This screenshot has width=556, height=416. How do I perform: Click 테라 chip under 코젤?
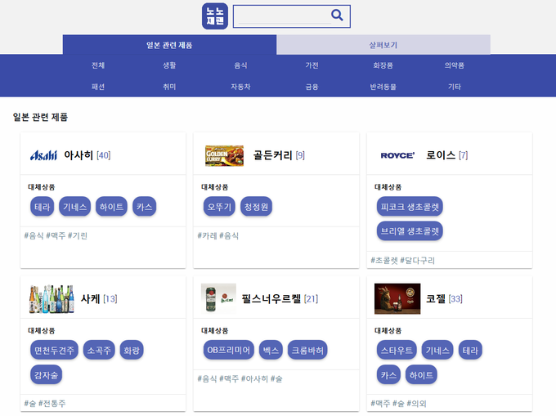tap(470, 350)
